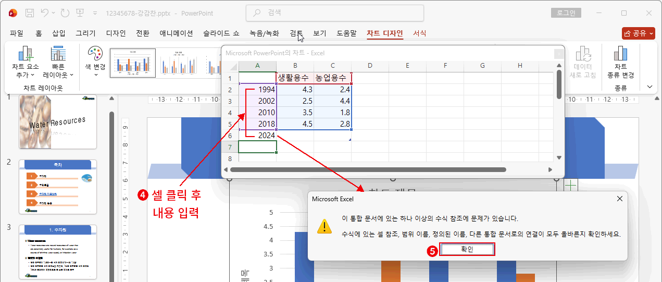Select column H header in Excel sheet
This screenshot has width=662, height=282.
(x=520, y=66)
